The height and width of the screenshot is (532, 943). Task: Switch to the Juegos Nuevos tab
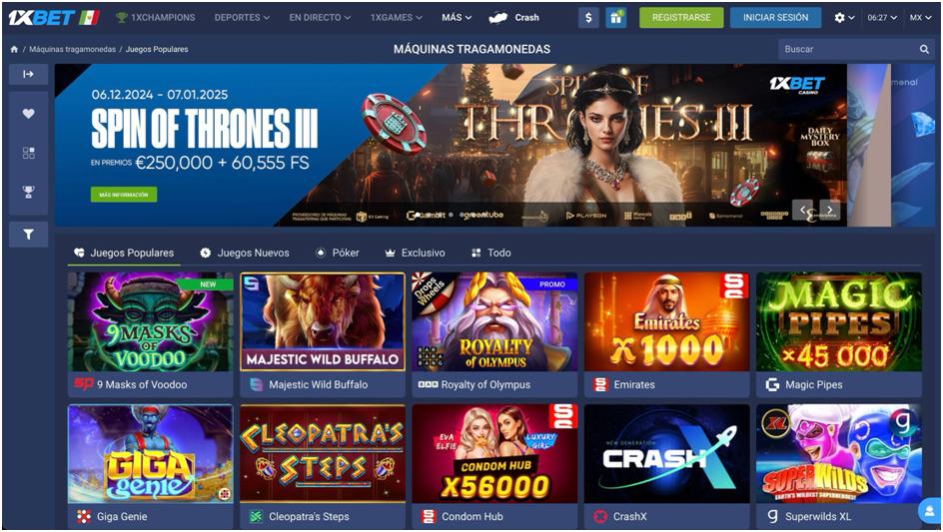[x=245, y=254]
